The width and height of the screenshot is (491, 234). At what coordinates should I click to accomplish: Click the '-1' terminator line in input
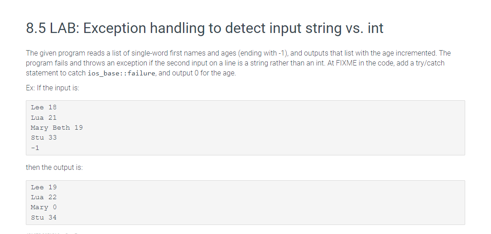point(35,148)
